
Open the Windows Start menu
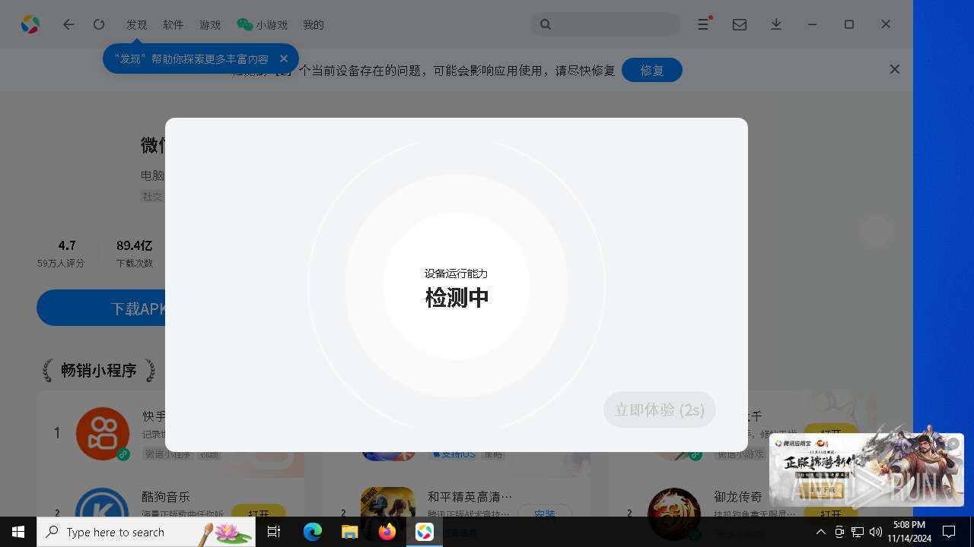[x=18, y=532]
